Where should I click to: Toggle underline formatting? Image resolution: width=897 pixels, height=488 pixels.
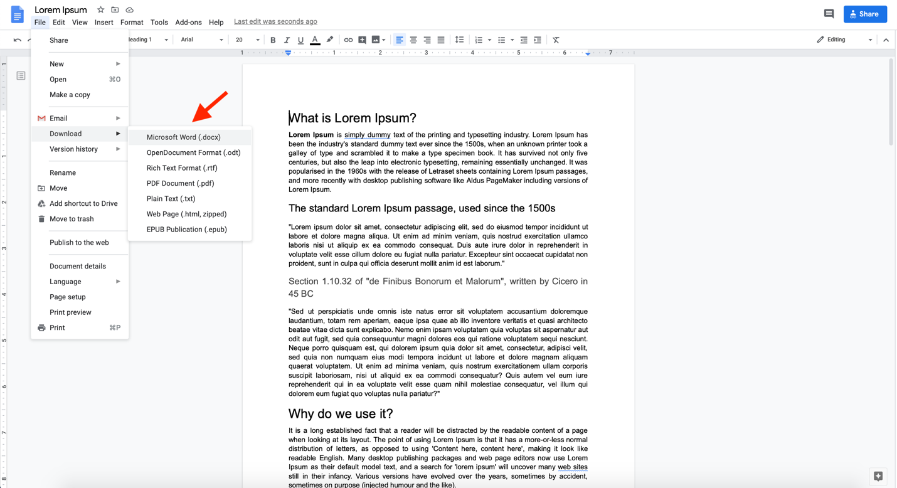click(300, 40)
